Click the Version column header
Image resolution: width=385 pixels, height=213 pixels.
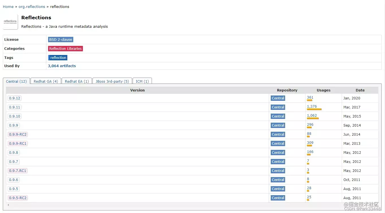[x=137, y=90]
